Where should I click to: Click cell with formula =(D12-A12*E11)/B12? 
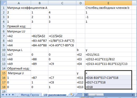[x=108, y=59]
